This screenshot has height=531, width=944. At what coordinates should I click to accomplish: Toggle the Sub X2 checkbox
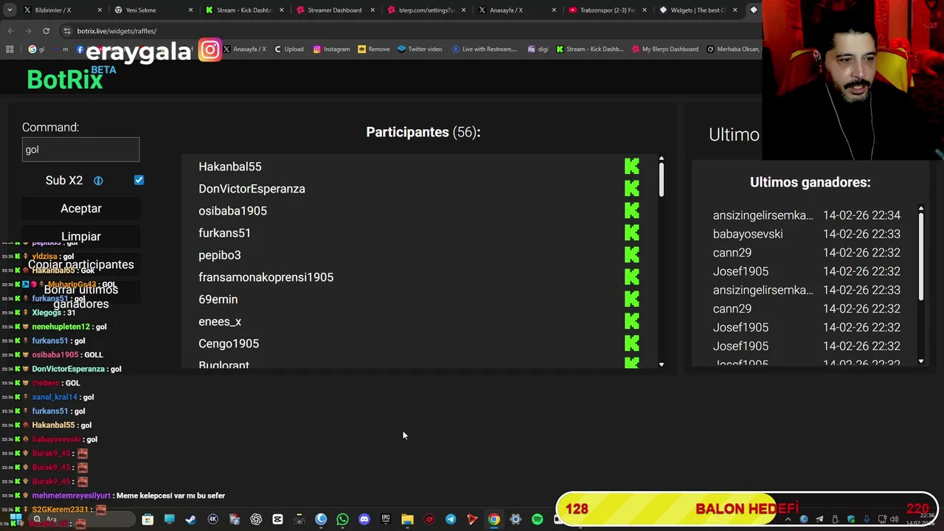(139, 180)
